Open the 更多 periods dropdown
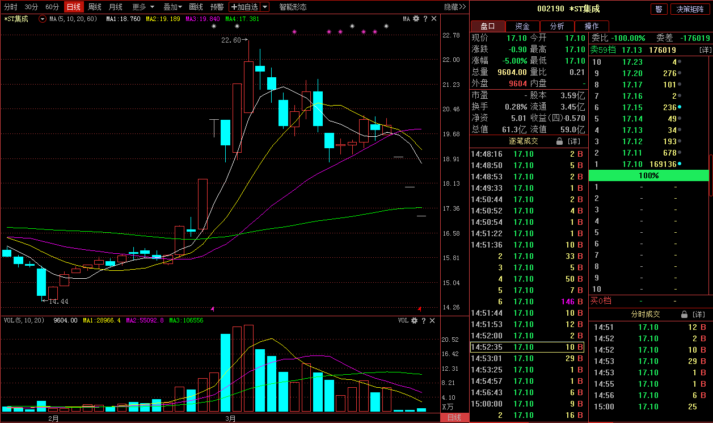 (x=144, y=7)
